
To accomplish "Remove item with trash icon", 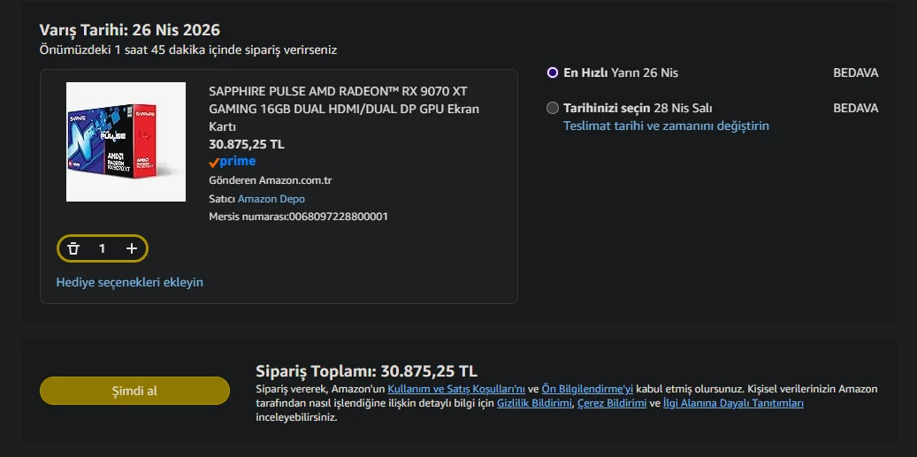I will click(73, 248).
